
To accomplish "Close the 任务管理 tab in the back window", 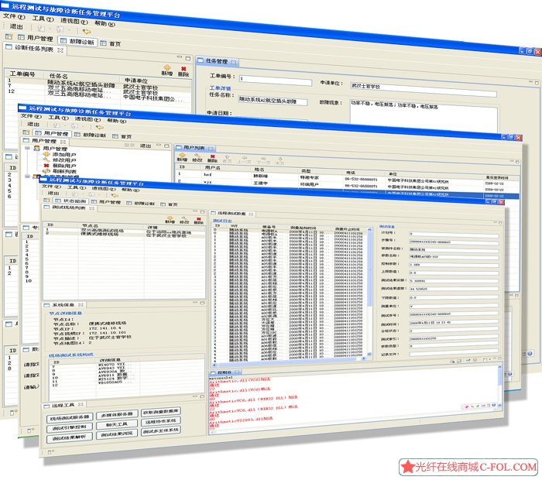I will 234,62.
